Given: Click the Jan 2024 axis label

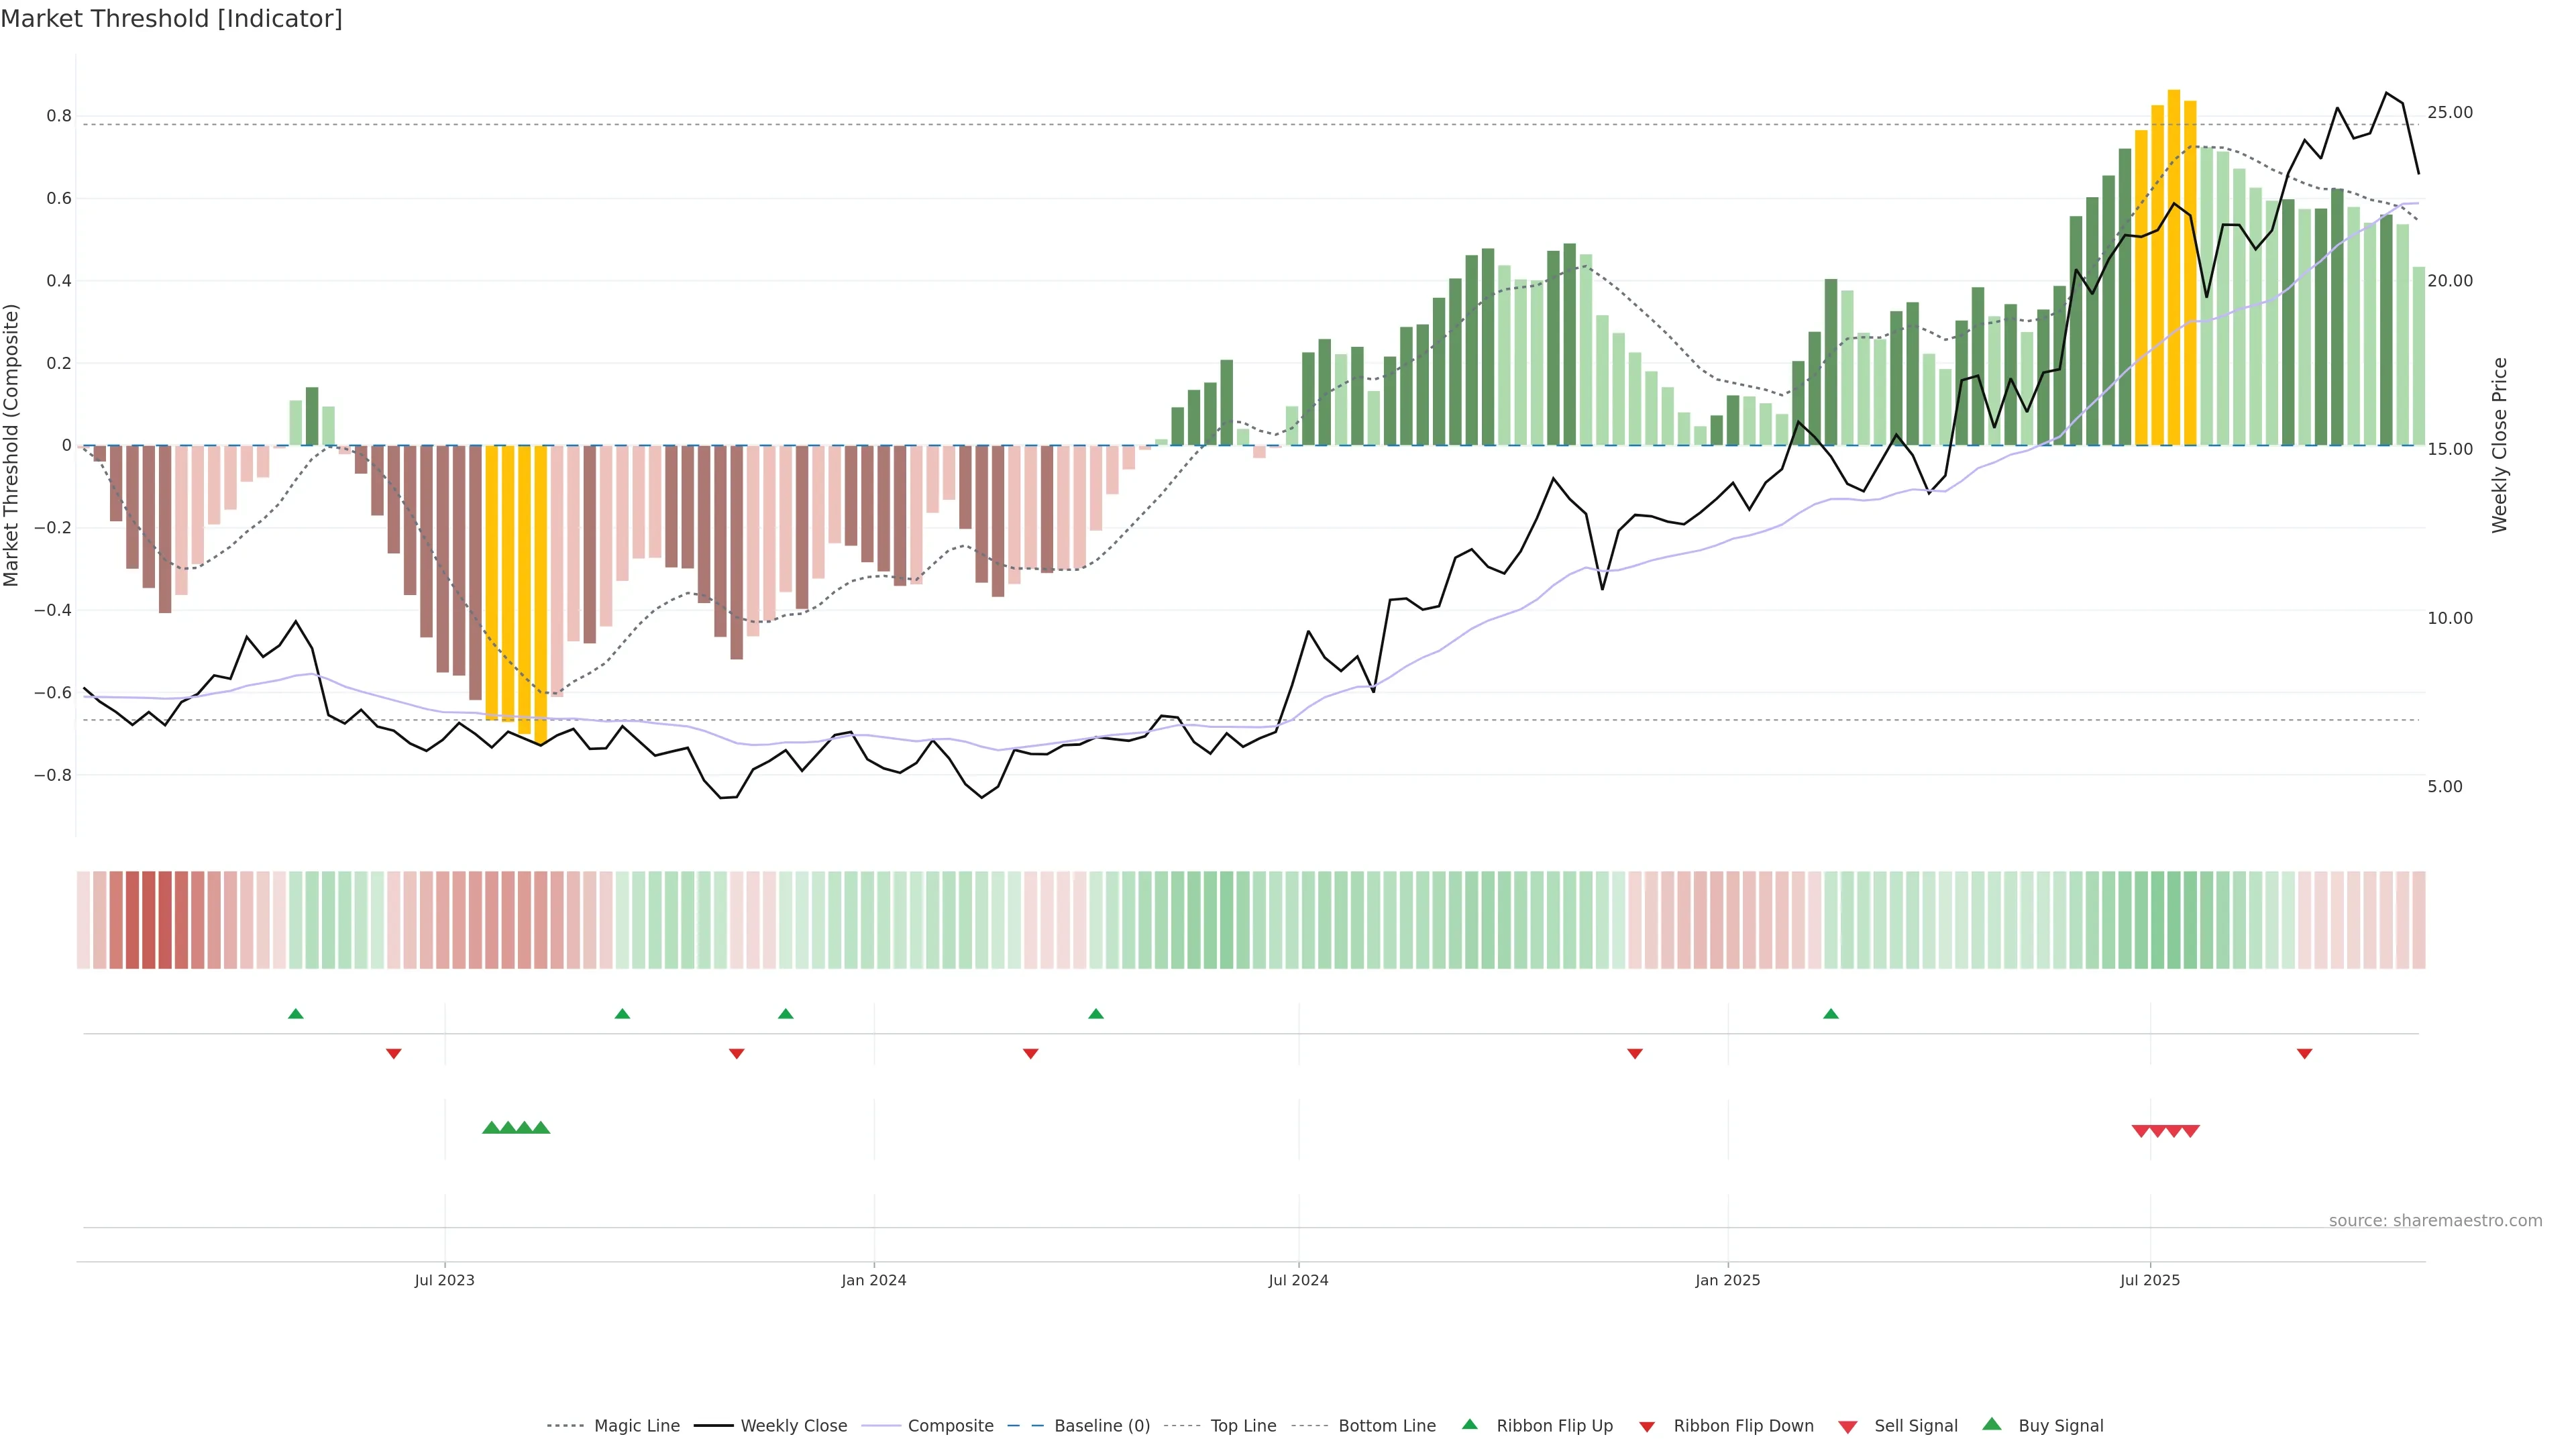Looking at the screenshot, I should [873, 1280].
